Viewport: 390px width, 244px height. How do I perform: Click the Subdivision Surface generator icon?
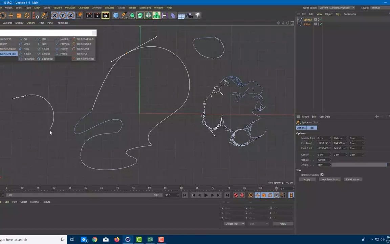(x=132, y=16)
